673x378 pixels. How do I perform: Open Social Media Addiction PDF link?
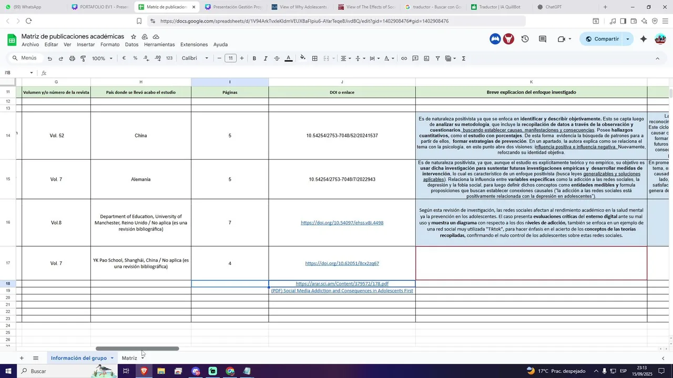click(x=342, y=291)
